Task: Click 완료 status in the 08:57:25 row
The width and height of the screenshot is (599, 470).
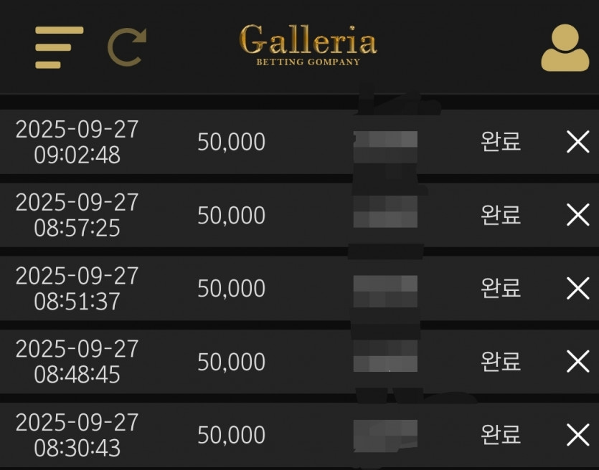Action: pos(501,215)
